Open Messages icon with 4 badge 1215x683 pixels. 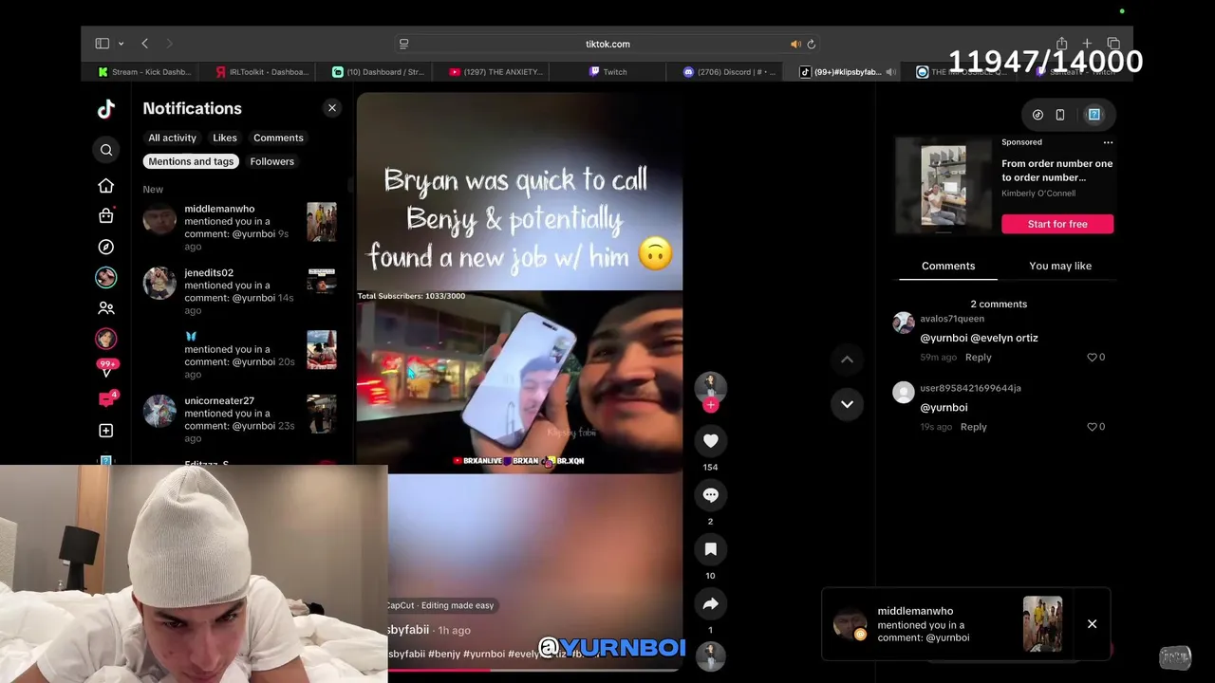[x=106, y=399]
